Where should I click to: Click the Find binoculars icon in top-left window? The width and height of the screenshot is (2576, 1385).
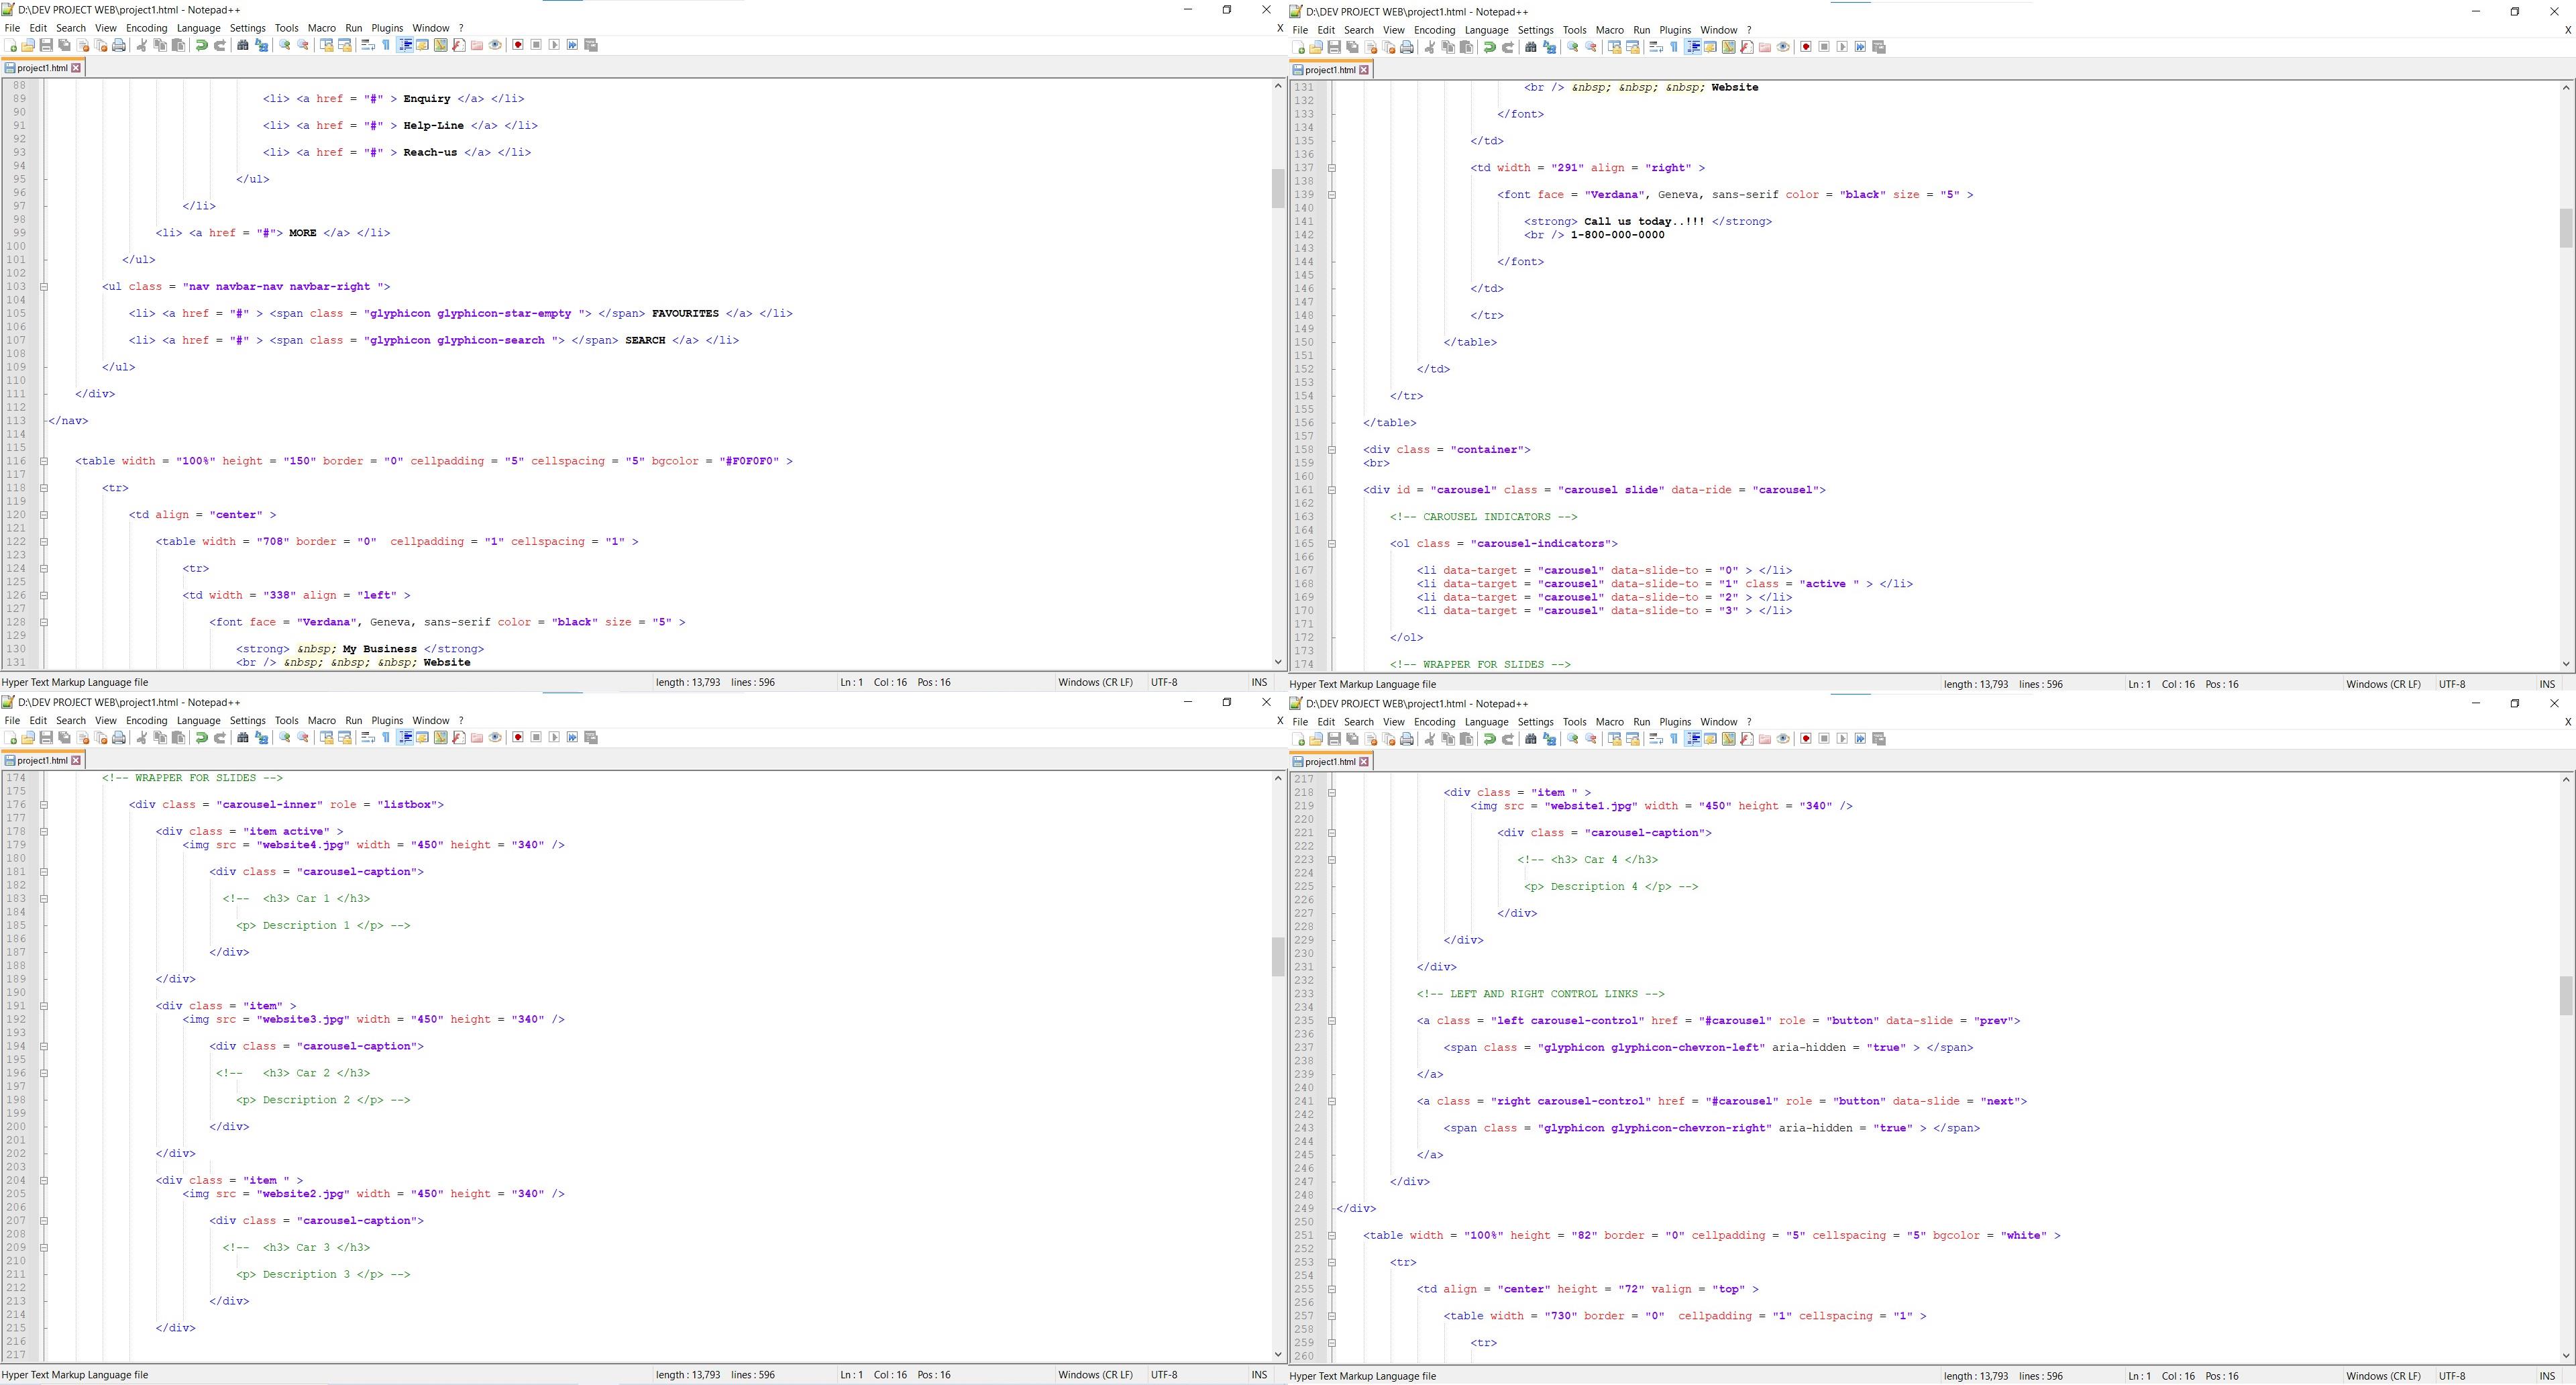242,45
